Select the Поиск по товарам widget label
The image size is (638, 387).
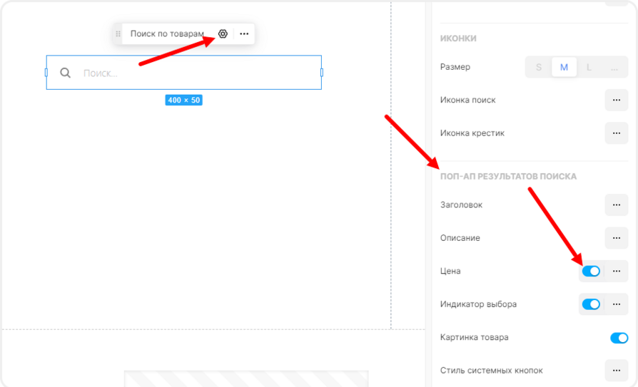[x=167, y=34]
